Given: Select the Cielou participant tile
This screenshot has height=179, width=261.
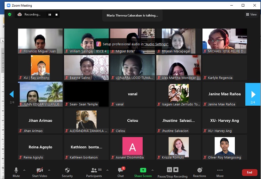Looking at the screenshot, I should click(x=133, y=121).
